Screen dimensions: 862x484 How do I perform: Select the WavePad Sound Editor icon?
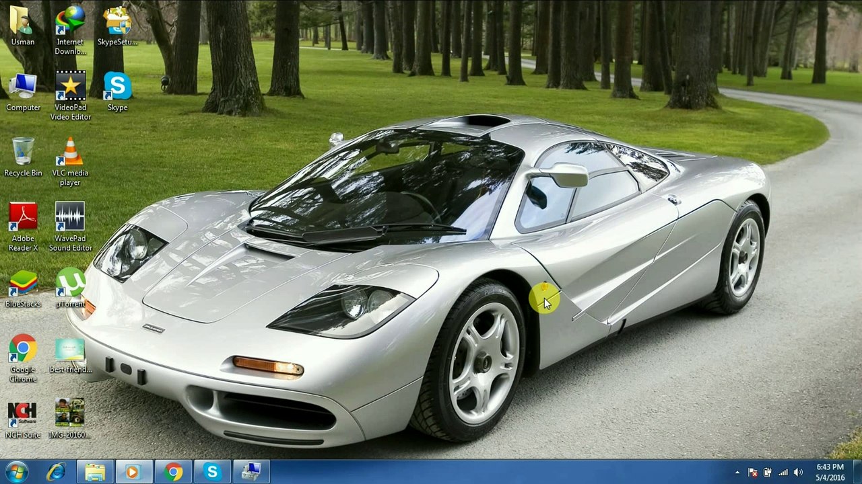click(x=70, y=218)
